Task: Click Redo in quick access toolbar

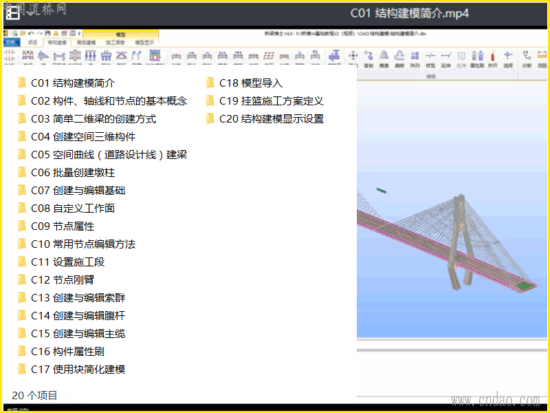Action: [39, 33]
